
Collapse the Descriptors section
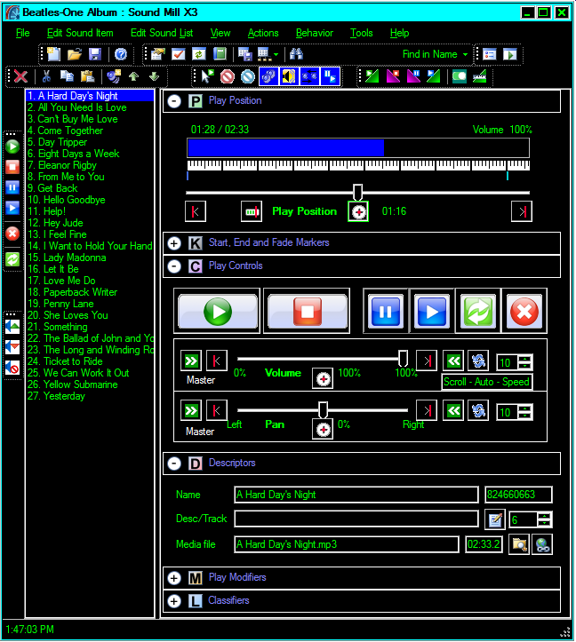point(174,464)
